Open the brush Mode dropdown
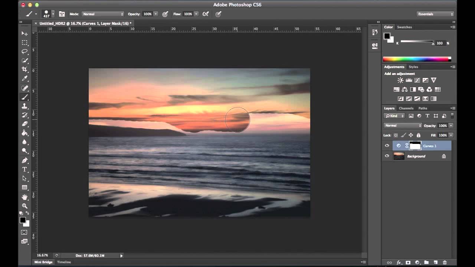Image resolution: width=475 pixels, height=267 pixels. [102, 14]
